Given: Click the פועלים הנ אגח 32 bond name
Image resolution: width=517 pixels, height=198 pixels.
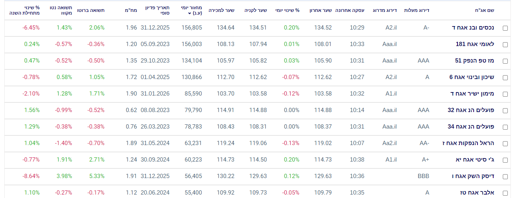Looking at the screenshot, I should (x=471, y=110).
